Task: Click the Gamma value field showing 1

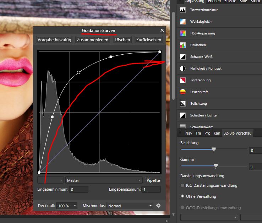Action: click(x=255, y=167)
